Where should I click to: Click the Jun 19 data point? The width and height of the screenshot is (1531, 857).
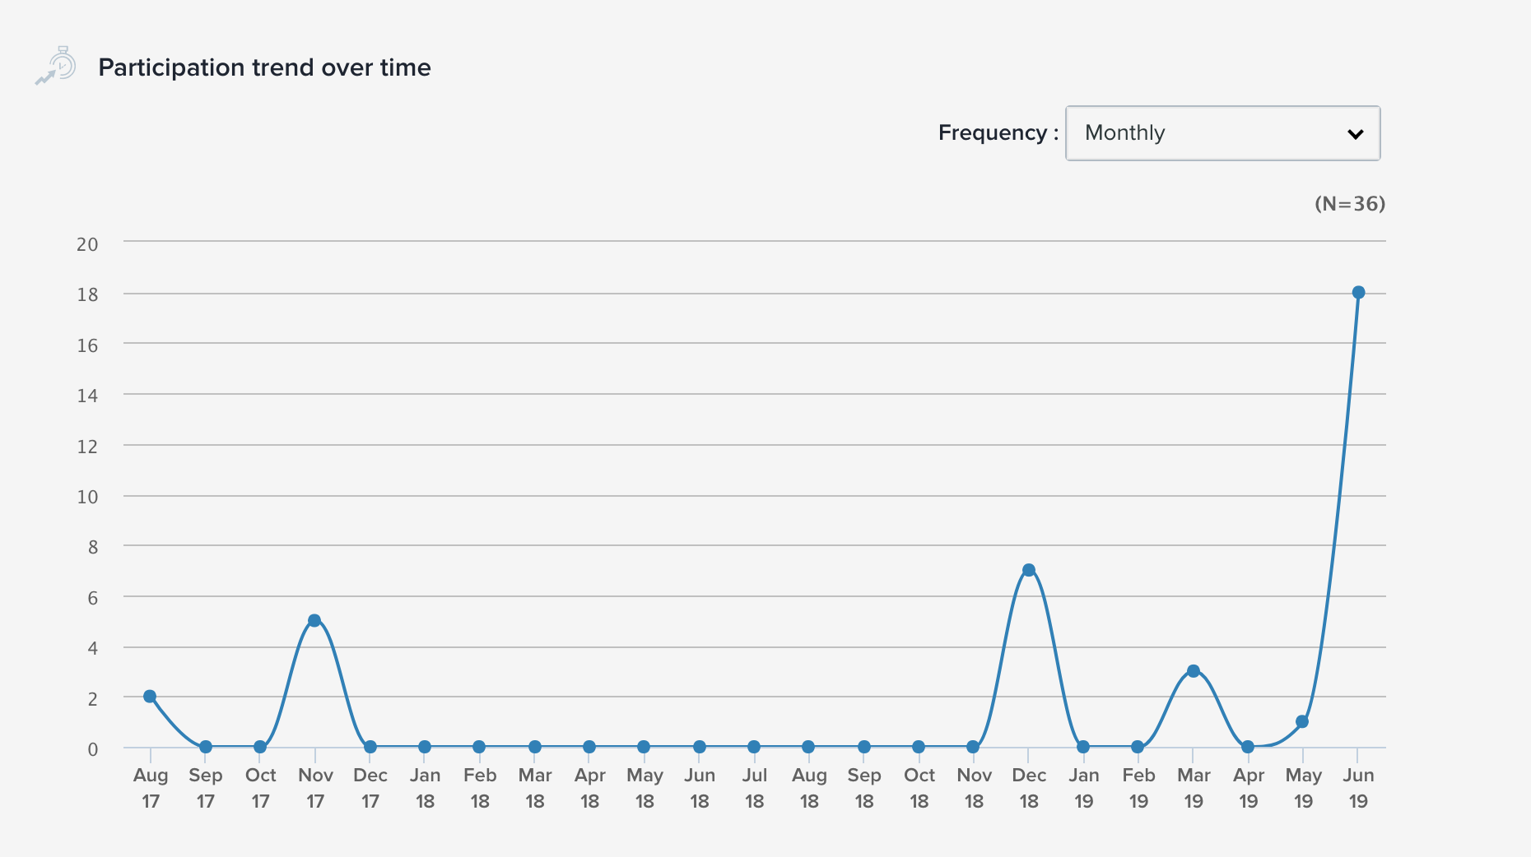[x=1358, y=293]
